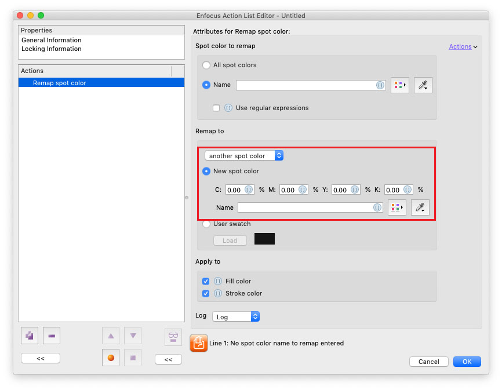Select All spot colors radio button

click(206, 65)
